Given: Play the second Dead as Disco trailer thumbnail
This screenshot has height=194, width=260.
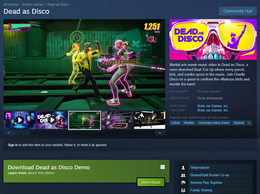Looking at the screenshot, I should (52, 120).
